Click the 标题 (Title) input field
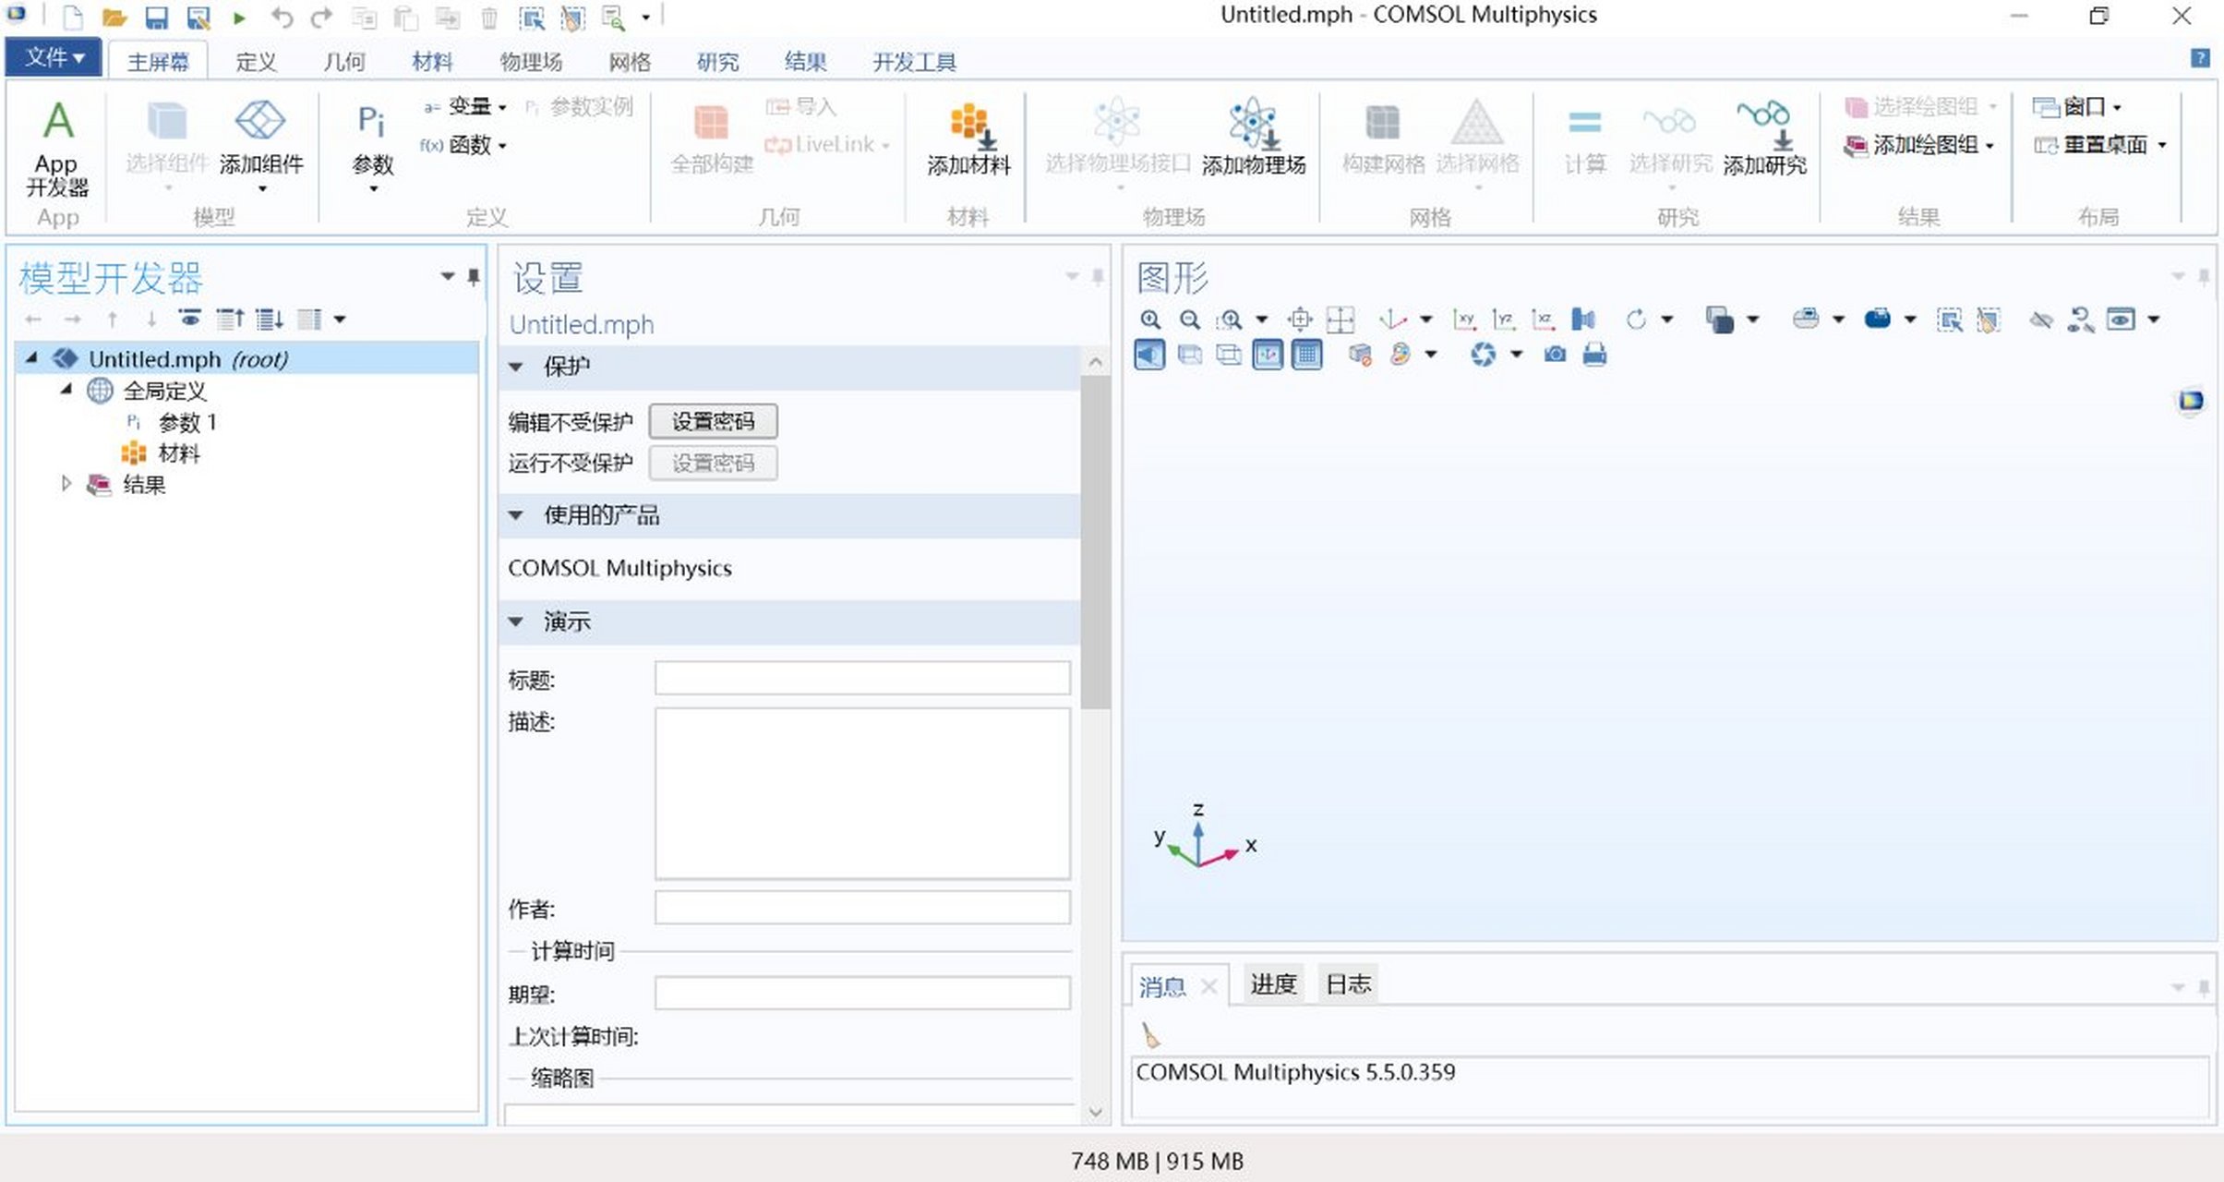Image resolution: width=2224 pixels, height=1182 pixels. click(x=862, y=679)
